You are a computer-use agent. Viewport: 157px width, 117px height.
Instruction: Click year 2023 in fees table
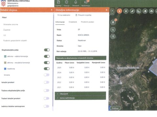59,77
